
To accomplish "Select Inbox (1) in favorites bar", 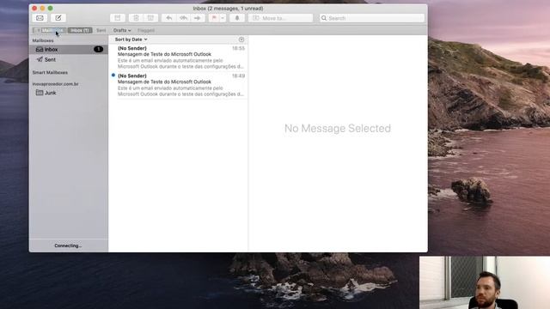I will coord(80,31).
